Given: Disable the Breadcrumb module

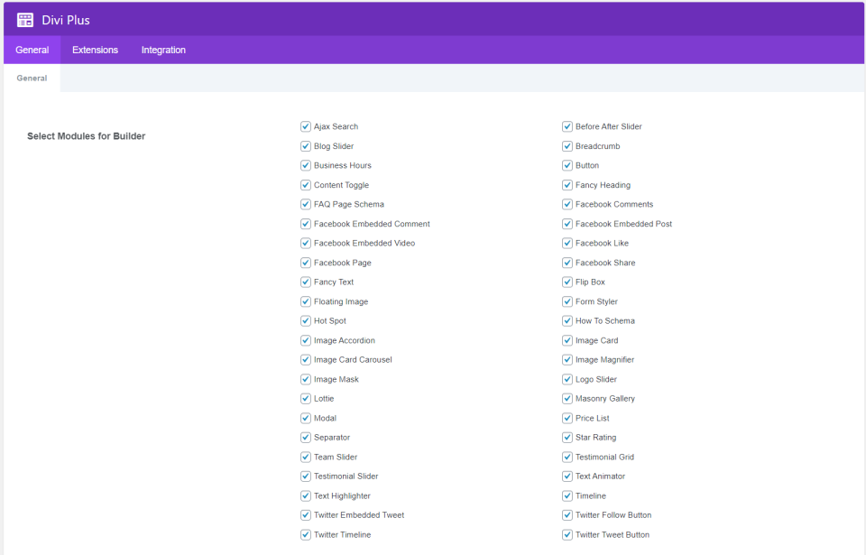Looking at the screenshot, I should 567,145.
